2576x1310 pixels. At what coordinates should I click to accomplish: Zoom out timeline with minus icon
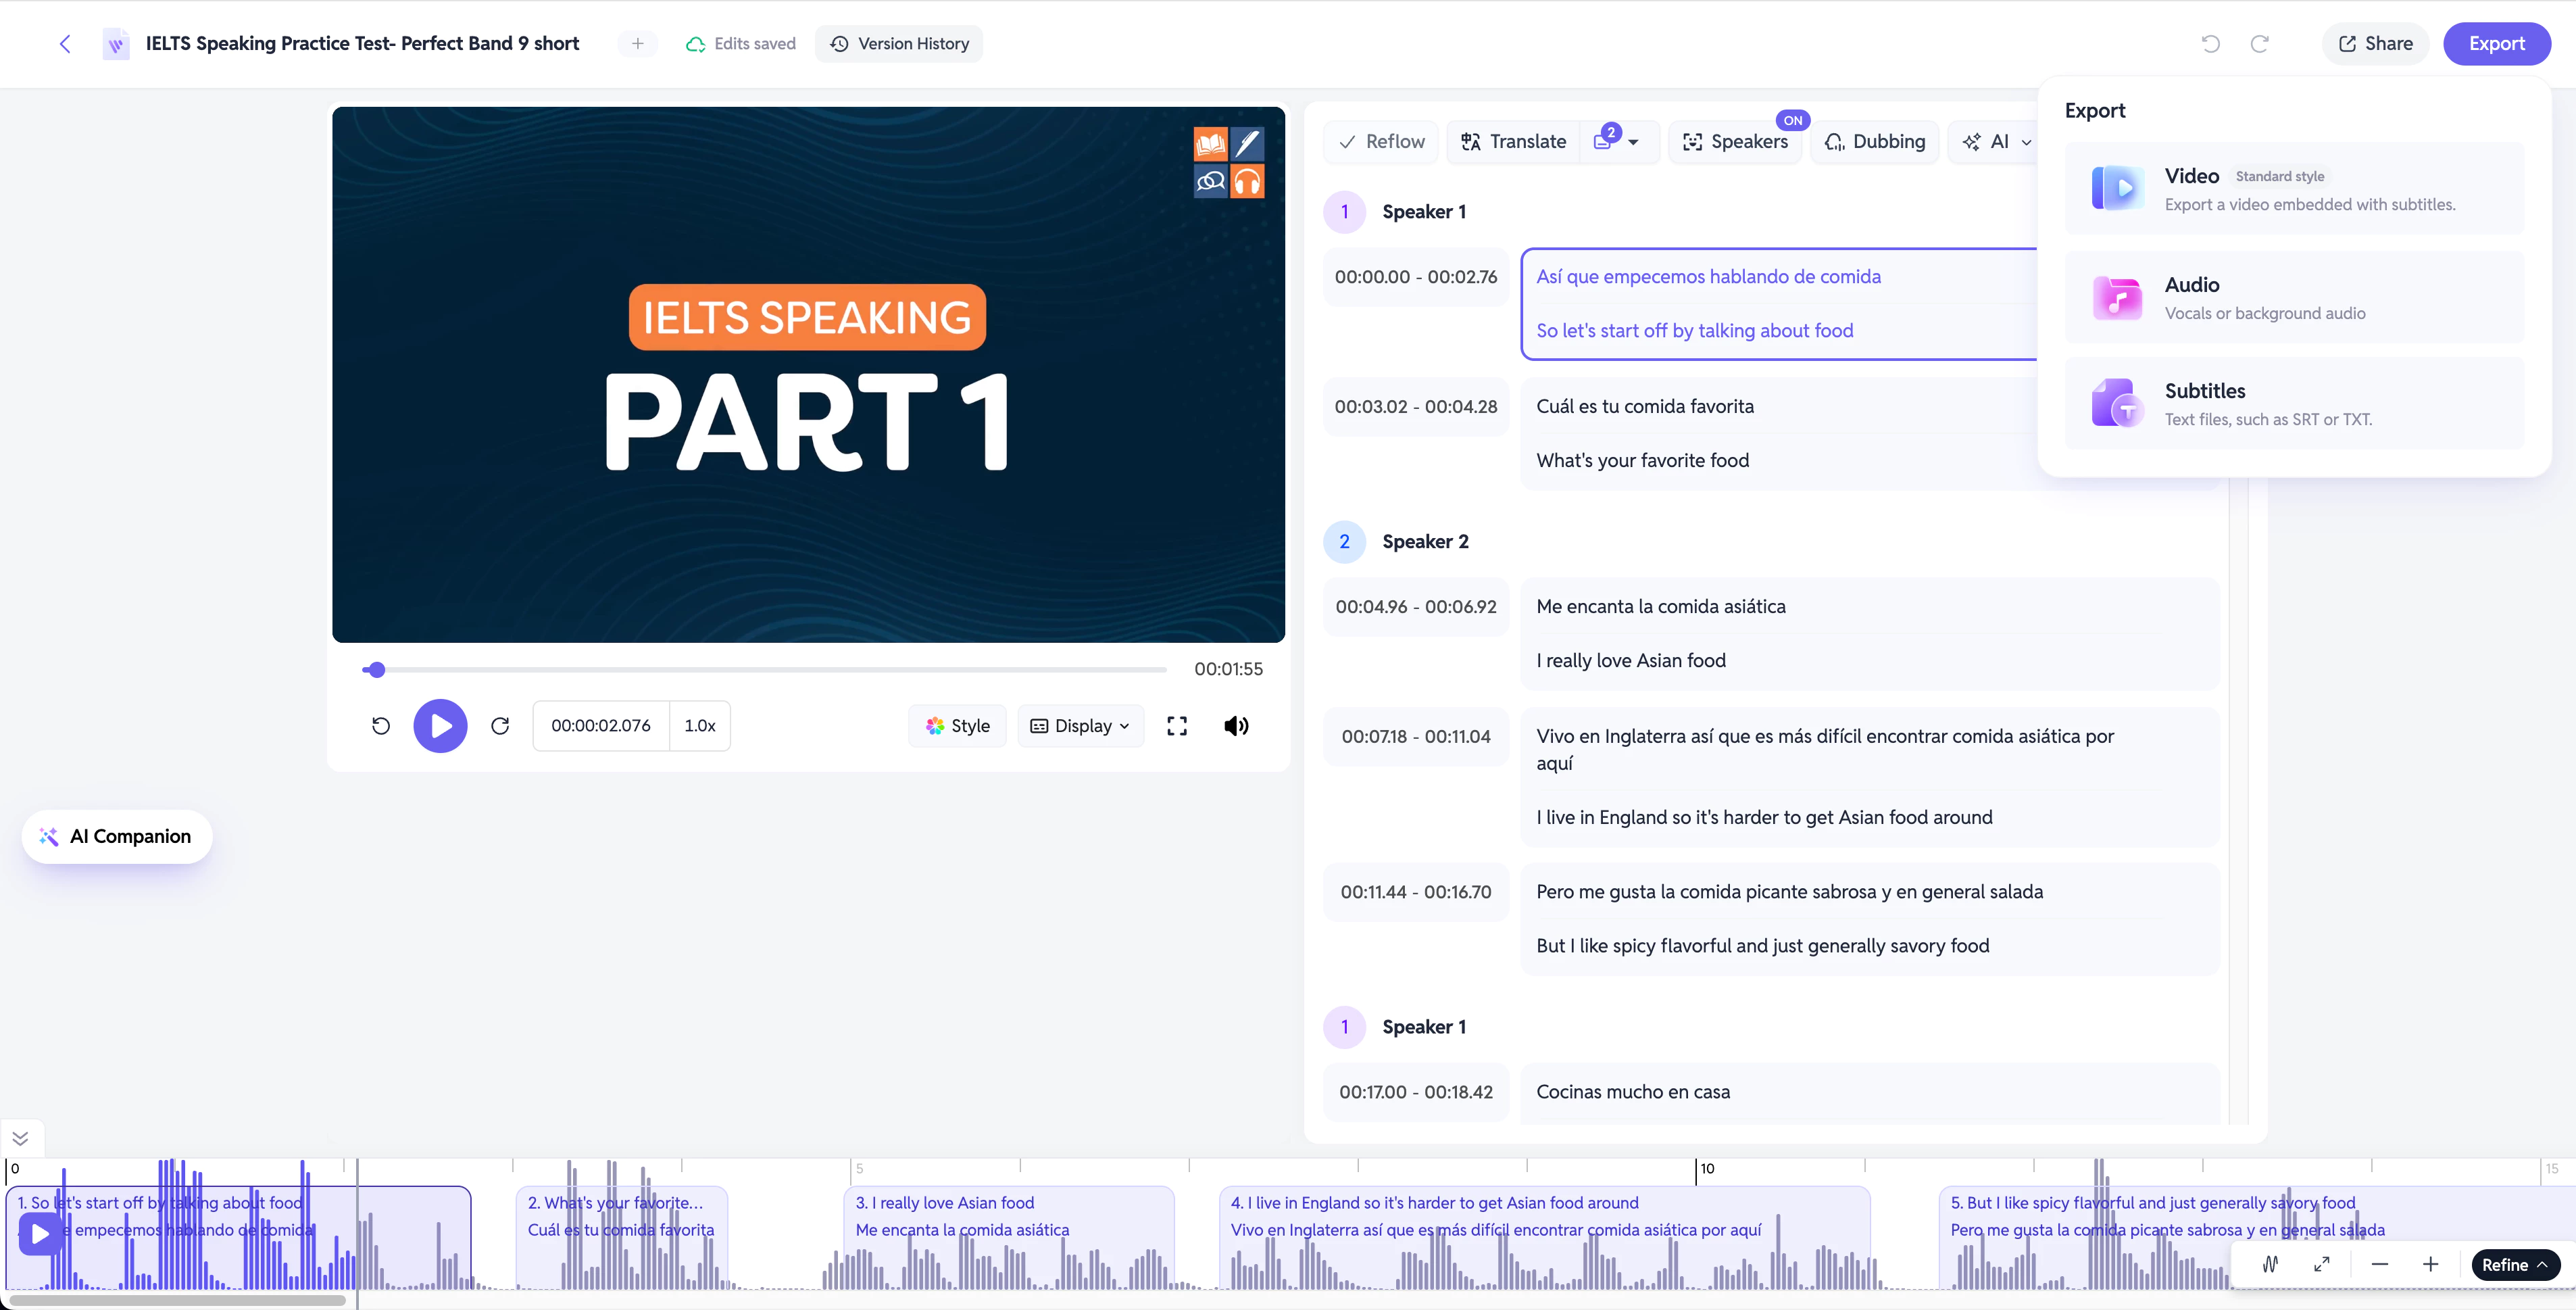[x=2380, y=1264]
